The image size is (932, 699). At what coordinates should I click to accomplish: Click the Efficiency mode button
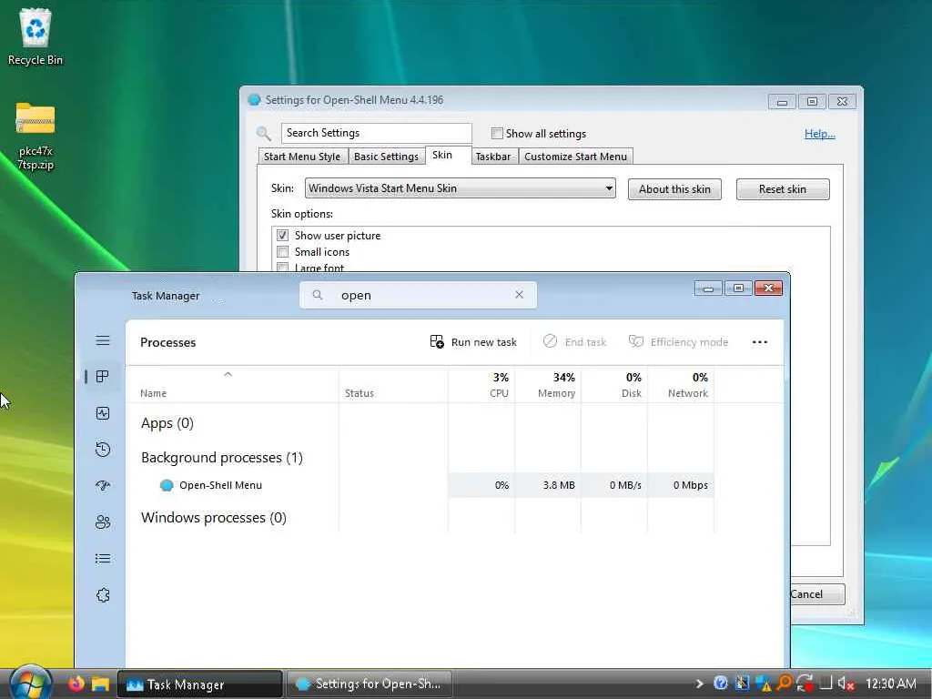pos(678,342)
